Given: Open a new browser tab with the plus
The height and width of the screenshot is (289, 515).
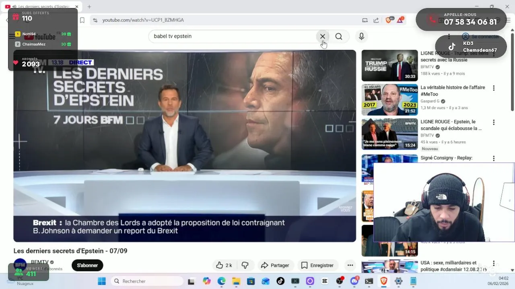Looking at the screenshot, I should [x=89, y=7].
